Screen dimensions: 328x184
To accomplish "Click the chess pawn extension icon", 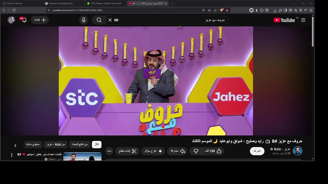I will point(257,10).
